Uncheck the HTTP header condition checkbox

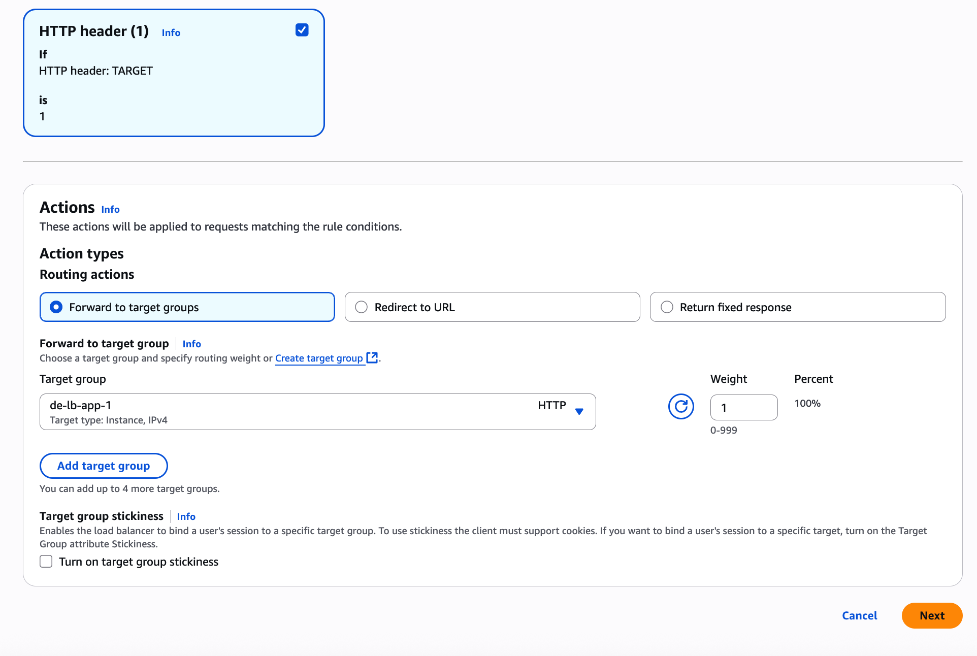(302, 30)
